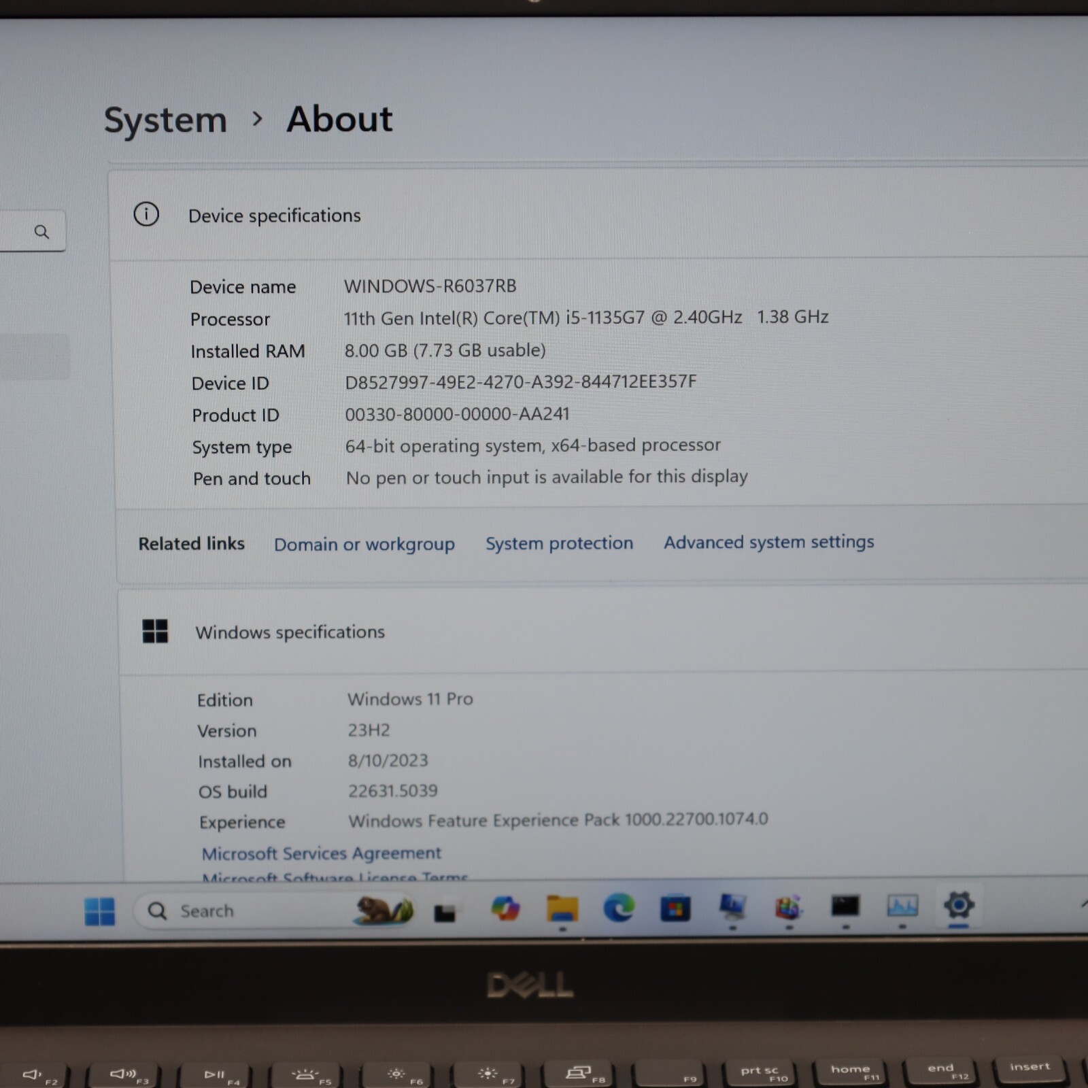This screenshot has width=1088, height=1088.
Task: Switch to the black terminal window icon
Action: pos(845,906)
